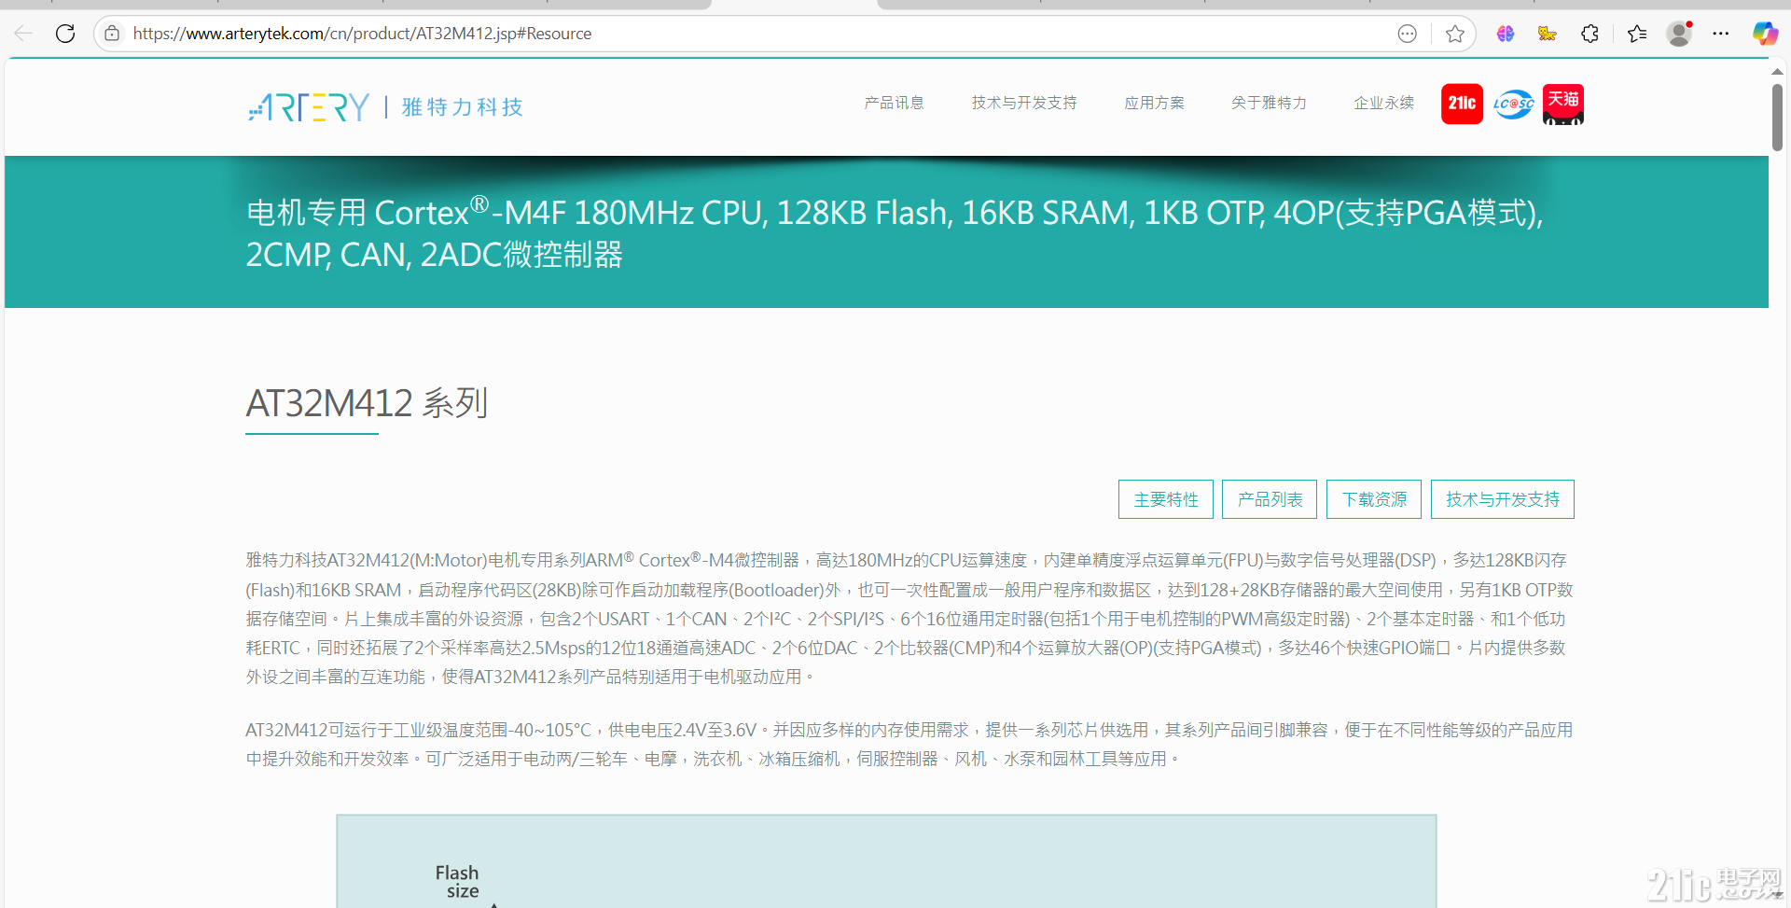Open the Settings and more ellipsis menu

[x=1721, y=34]
